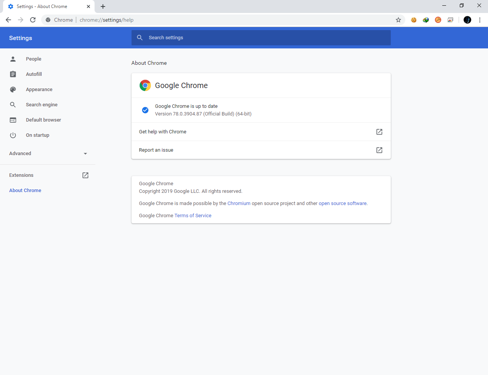Open the cookie extension icon in toolbar
Image resolution: width=488 pixels, height=375 pixels.
(414, 20)
